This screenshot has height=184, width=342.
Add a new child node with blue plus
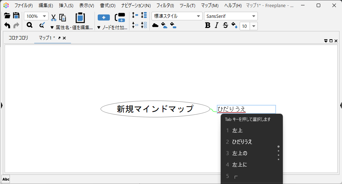(x=104, y=17)
